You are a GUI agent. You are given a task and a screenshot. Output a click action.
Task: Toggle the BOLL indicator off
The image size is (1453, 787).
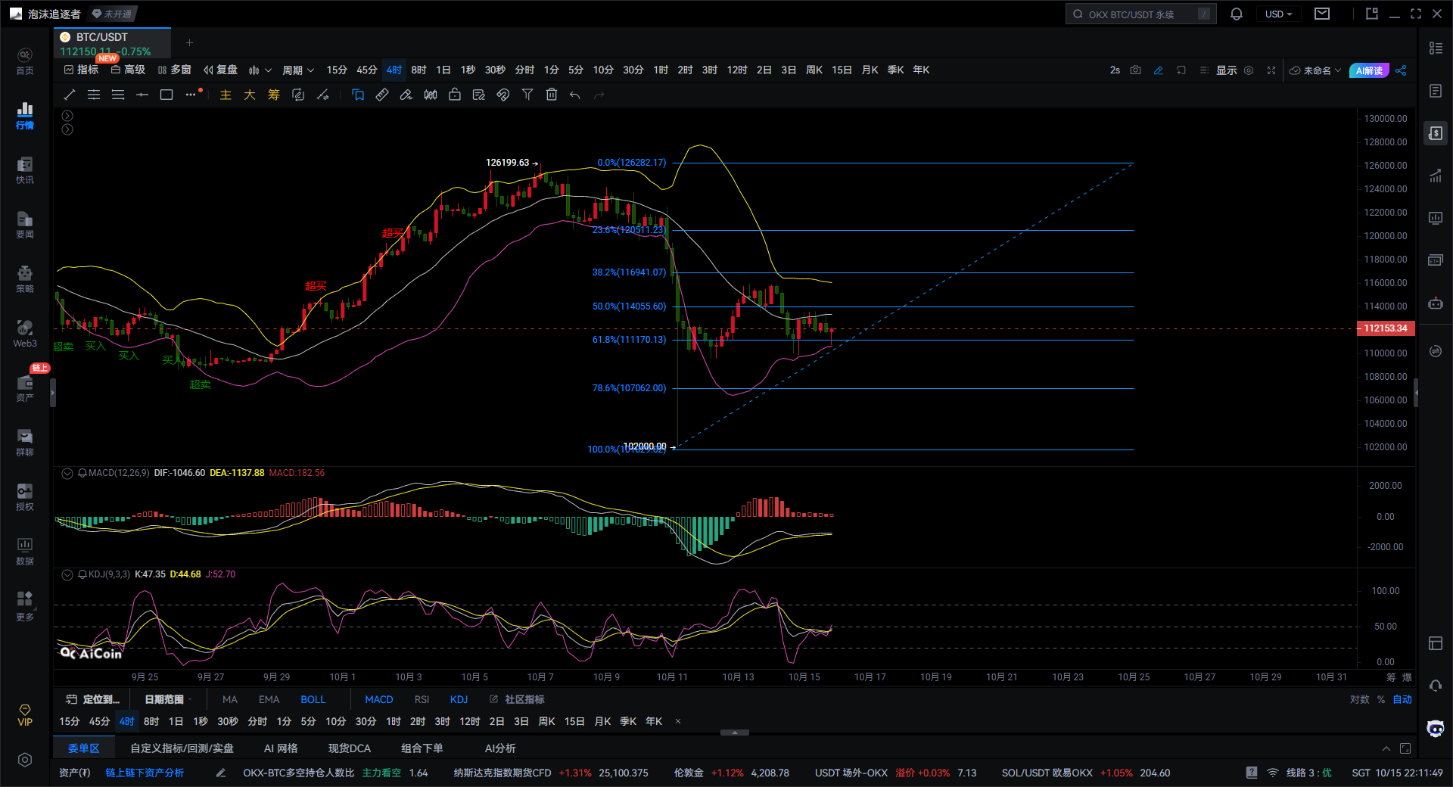313,699
